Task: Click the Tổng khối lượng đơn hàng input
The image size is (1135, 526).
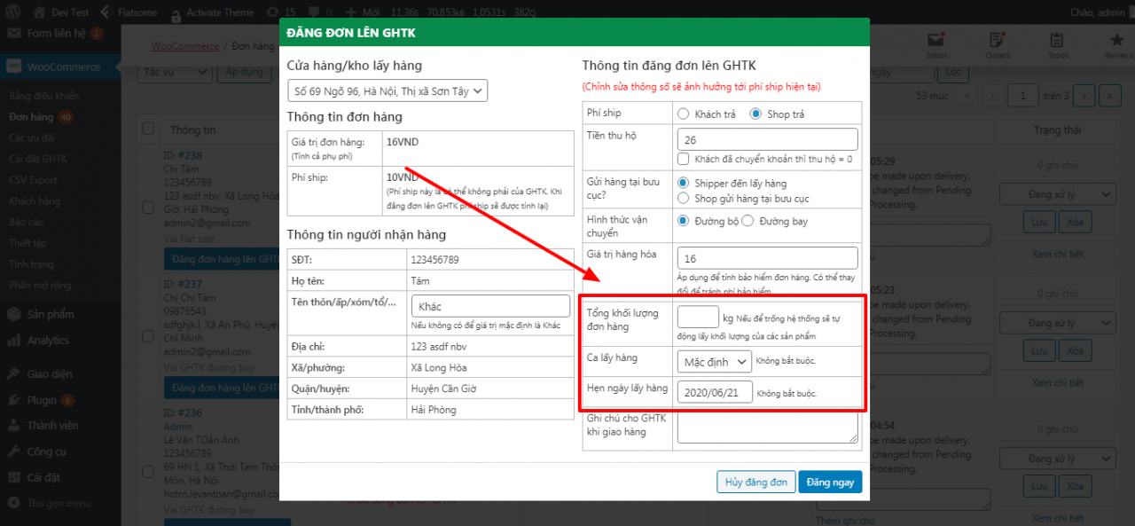Action: [x=697, y=318]
